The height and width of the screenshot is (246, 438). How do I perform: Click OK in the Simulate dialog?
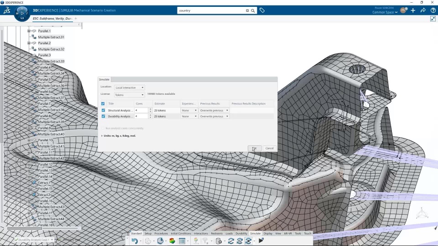pyautogui.click(x=255, y=148)
